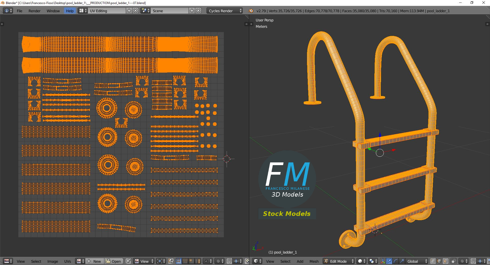Viewport: 490px width, 265px height.
Task: Toggle limit selection to visible
Action: click(453, 261)
